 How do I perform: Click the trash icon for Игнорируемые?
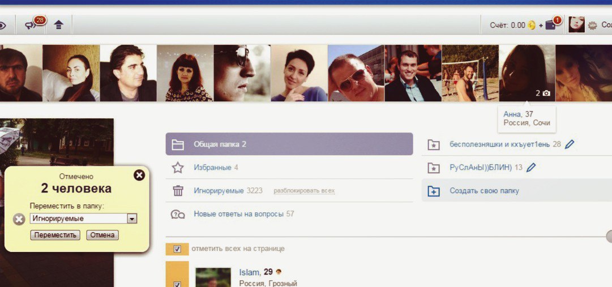(x=178, y=191)
